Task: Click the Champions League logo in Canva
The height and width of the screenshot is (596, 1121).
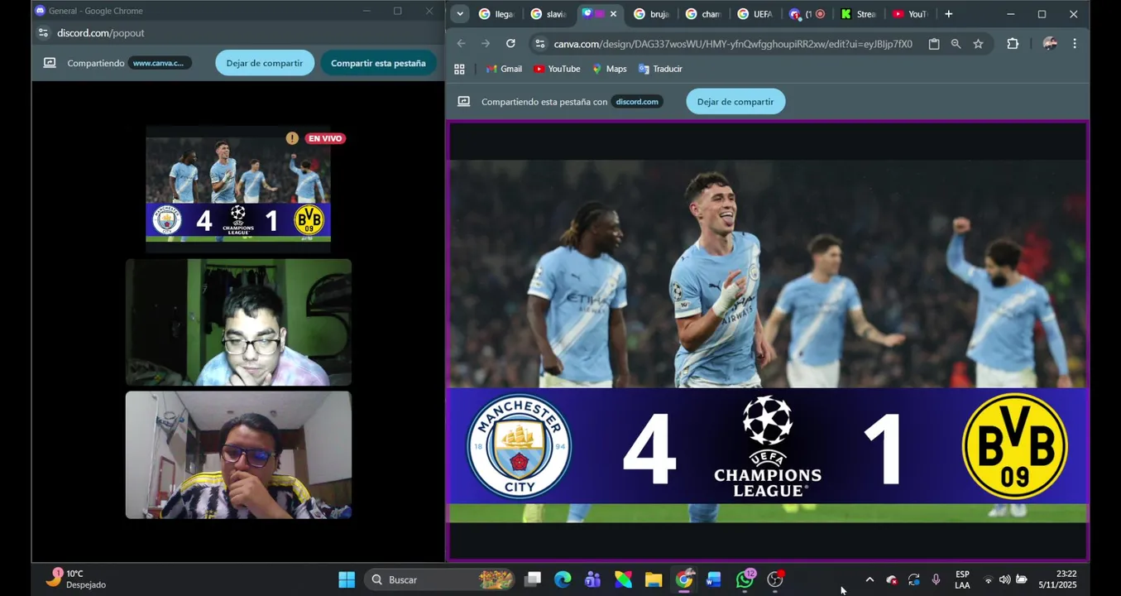Action: pos(768,446)
